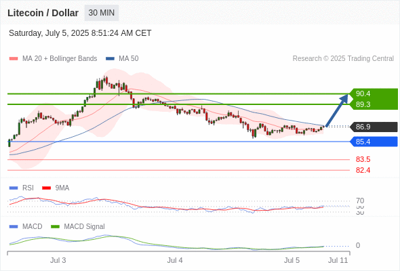Click the Litecoin / Dollar title

point(43,13)
